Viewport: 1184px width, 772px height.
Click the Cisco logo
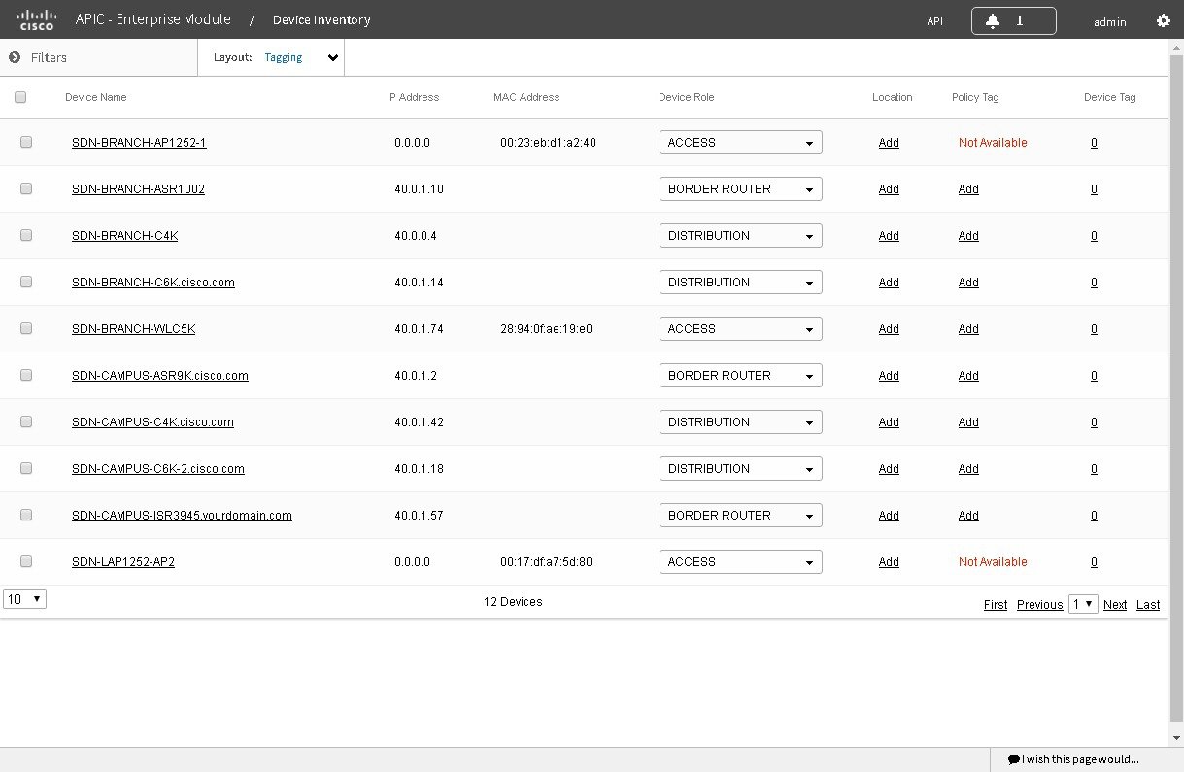(37, 19)
